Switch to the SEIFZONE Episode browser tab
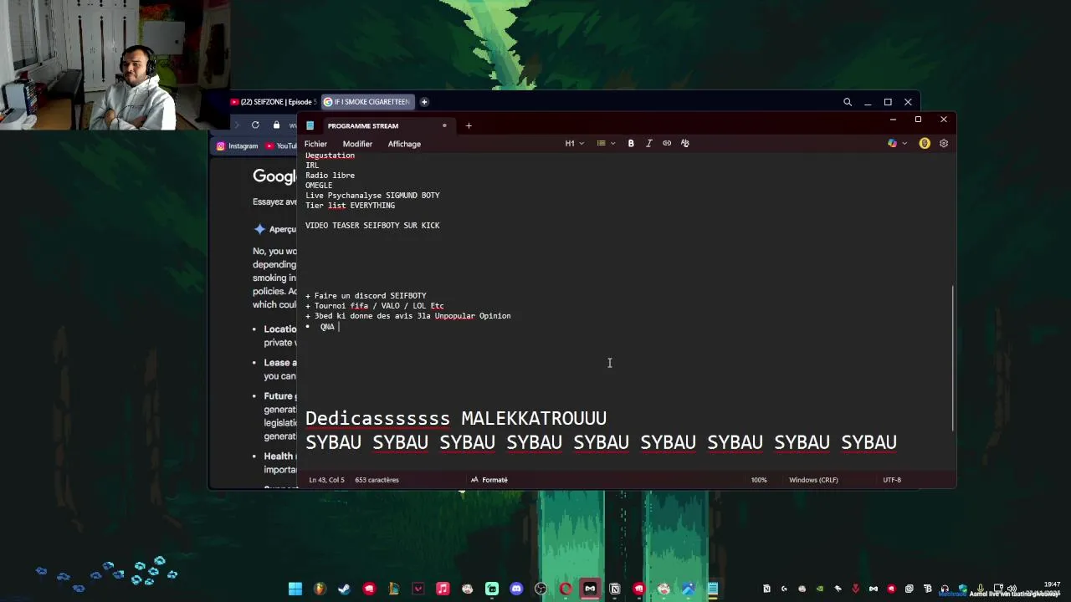The width and height of the screenshot is (1071, 602). 274,102
